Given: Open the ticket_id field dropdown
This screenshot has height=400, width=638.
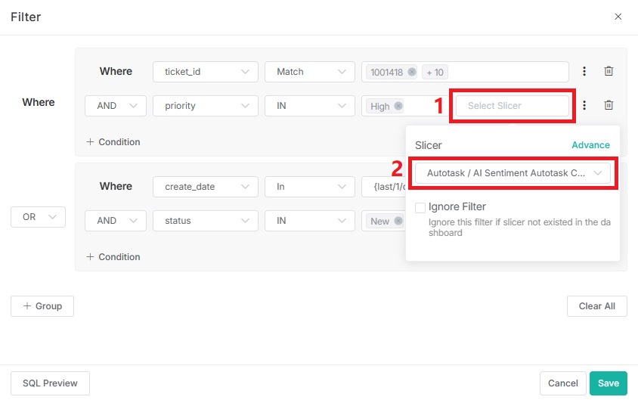Looking at the screenshot, I should click(x=206, y=72).
